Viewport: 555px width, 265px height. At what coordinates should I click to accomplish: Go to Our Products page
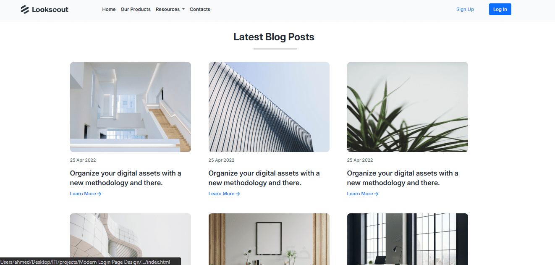tap(136, 9)
